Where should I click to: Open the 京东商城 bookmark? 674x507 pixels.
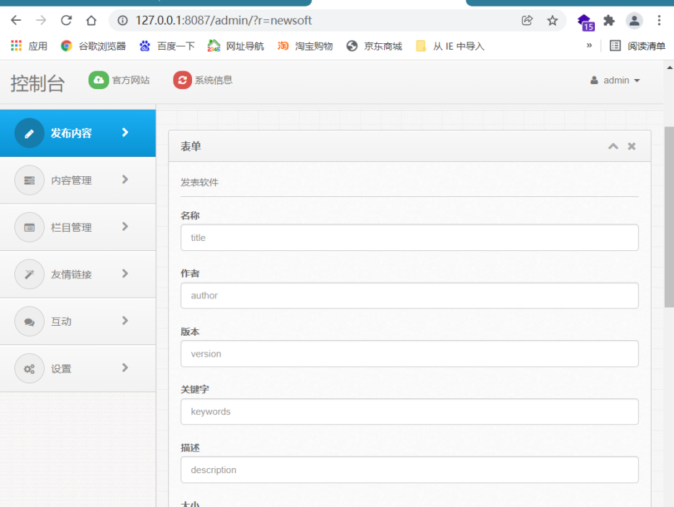click(x=376, y=45)
